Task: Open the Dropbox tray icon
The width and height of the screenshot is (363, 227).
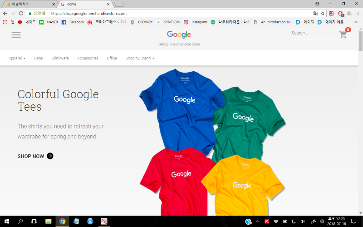Action: point(276,222)
